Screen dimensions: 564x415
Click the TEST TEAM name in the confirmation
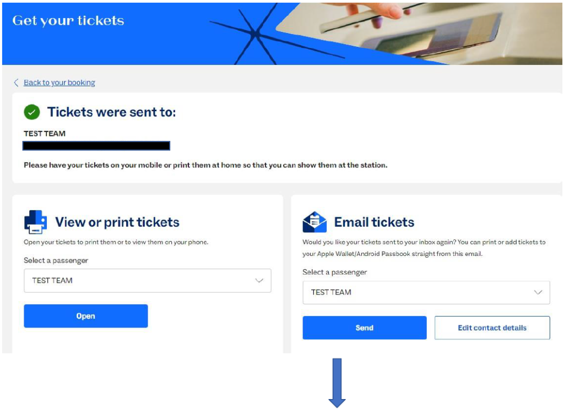pos(43,133)
